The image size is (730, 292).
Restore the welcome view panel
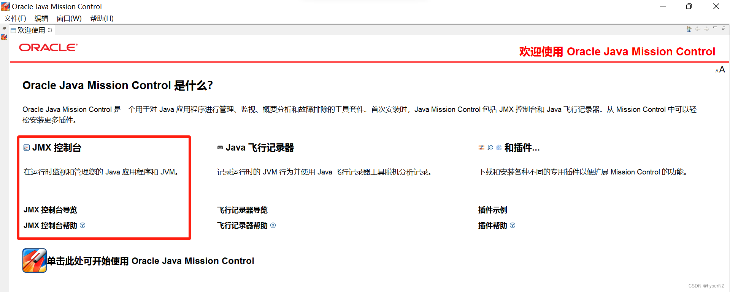pyautogui.click(x=724, y=28)
